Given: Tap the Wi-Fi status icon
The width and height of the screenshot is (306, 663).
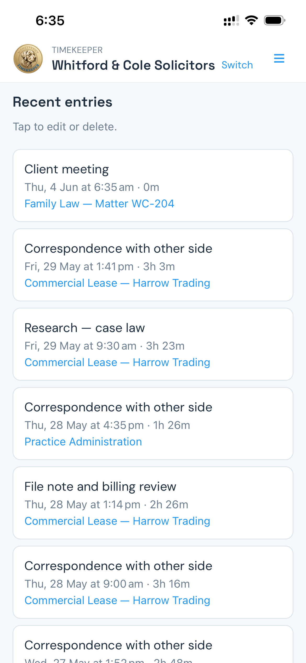Looking at the screenshot, I should click(x=251, y=20).
